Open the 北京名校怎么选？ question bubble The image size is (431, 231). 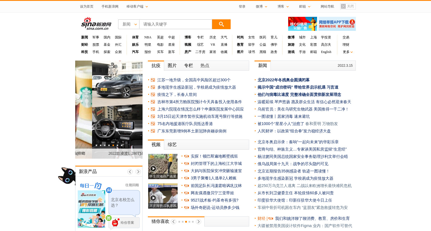point(124,202)
